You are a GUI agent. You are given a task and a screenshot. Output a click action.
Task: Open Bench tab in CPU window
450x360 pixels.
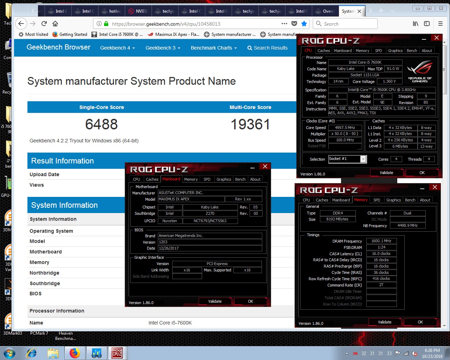412,51
